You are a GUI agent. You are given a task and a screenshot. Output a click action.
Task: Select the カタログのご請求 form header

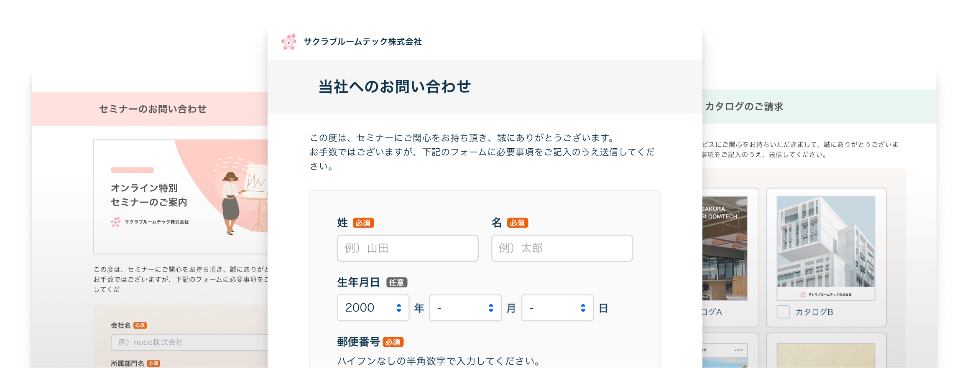(x=744, y=107)
